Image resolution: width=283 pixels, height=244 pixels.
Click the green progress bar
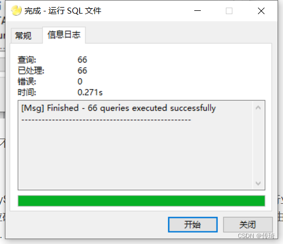point(141,201)
